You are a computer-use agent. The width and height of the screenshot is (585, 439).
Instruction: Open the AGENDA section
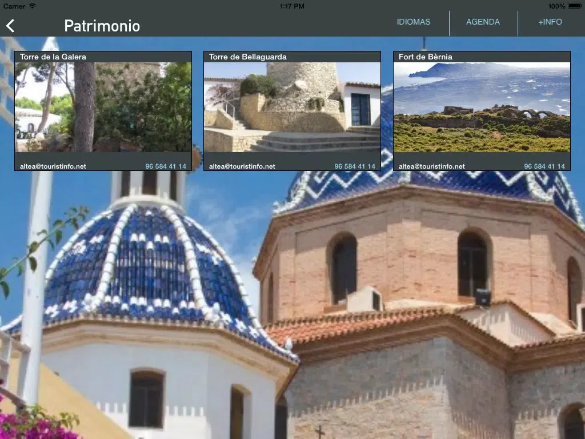pyautogui.click(x=483, y=22)
